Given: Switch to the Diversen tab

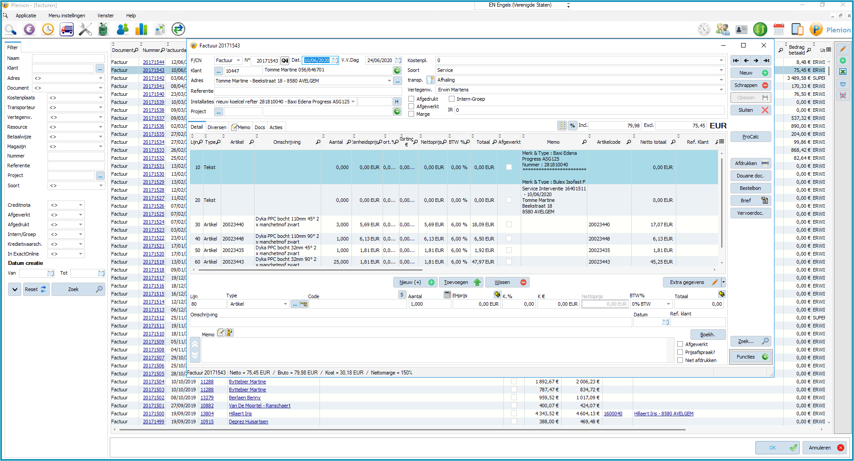Looking at the screenshot, I should (x=217, y=127).
